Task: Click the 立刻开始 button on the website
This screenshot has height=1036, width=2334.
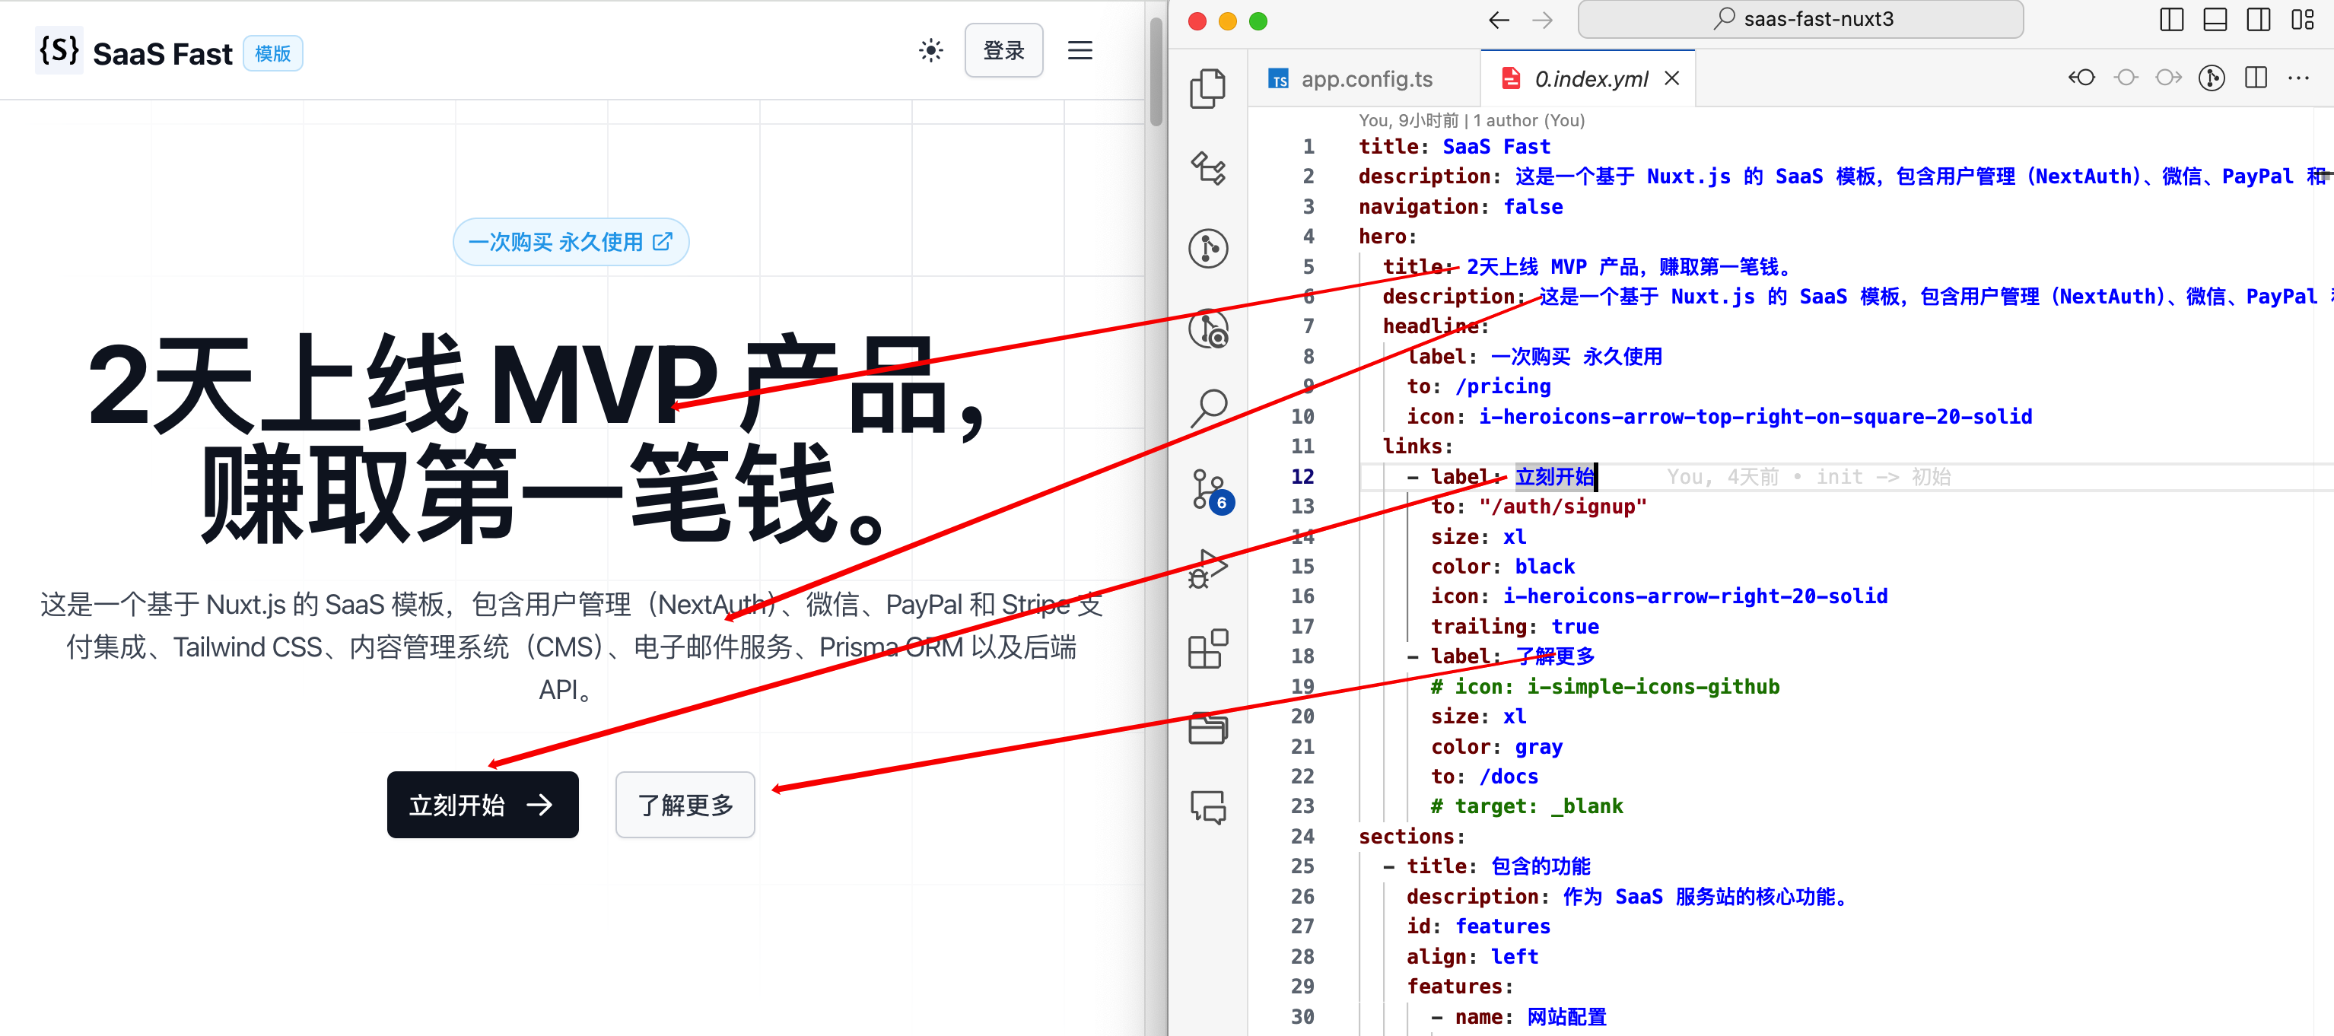Action: pyautogui.click(x=482, y=804)
